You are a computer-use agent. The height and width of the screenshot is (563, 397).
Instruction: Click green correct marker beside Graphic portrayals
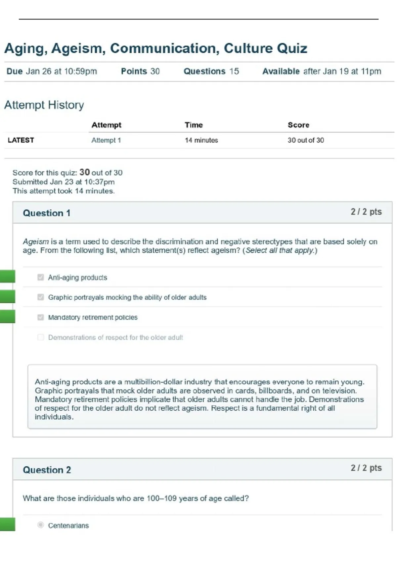tap(7, 296)
